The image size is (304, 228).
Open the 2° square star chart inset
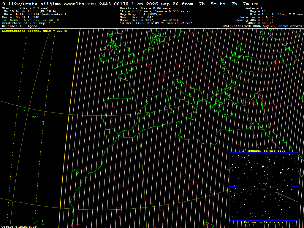click(x=264, y=186)
